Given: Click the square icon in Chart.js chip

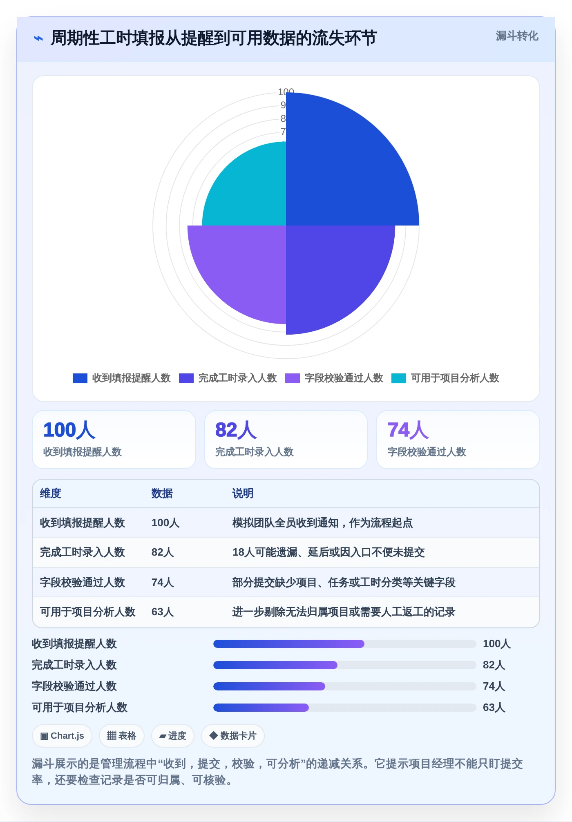Looking at the screenshot, I should tap(44, 736).
